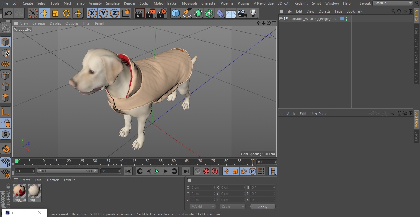Add a Camera object

(242, 13)
